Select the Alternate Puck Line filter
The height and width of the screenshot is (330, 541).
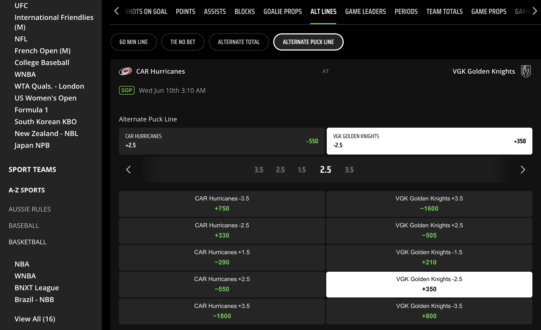point(308,42)
